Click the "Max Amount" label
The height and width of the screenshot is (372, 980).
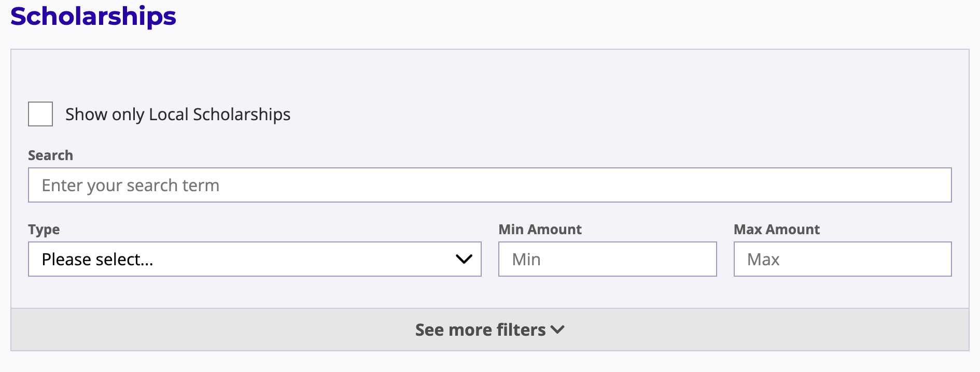click(x=777, y=230)
